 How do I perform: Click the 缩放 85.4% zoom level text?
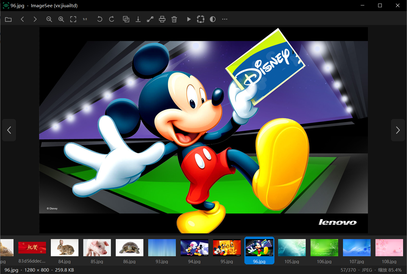coord(390,270)
